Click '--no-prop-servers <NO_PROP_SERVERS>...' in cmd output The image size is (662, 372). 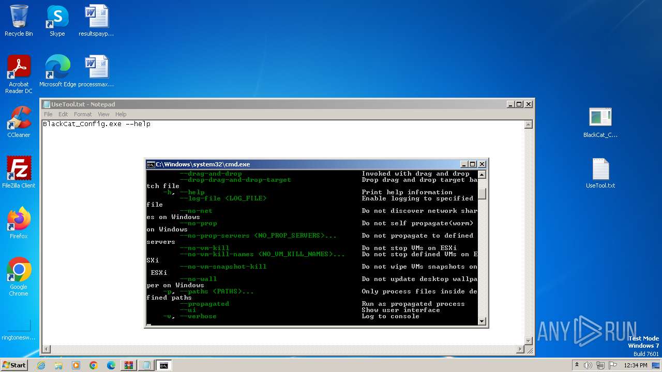(x=258, y=236)
